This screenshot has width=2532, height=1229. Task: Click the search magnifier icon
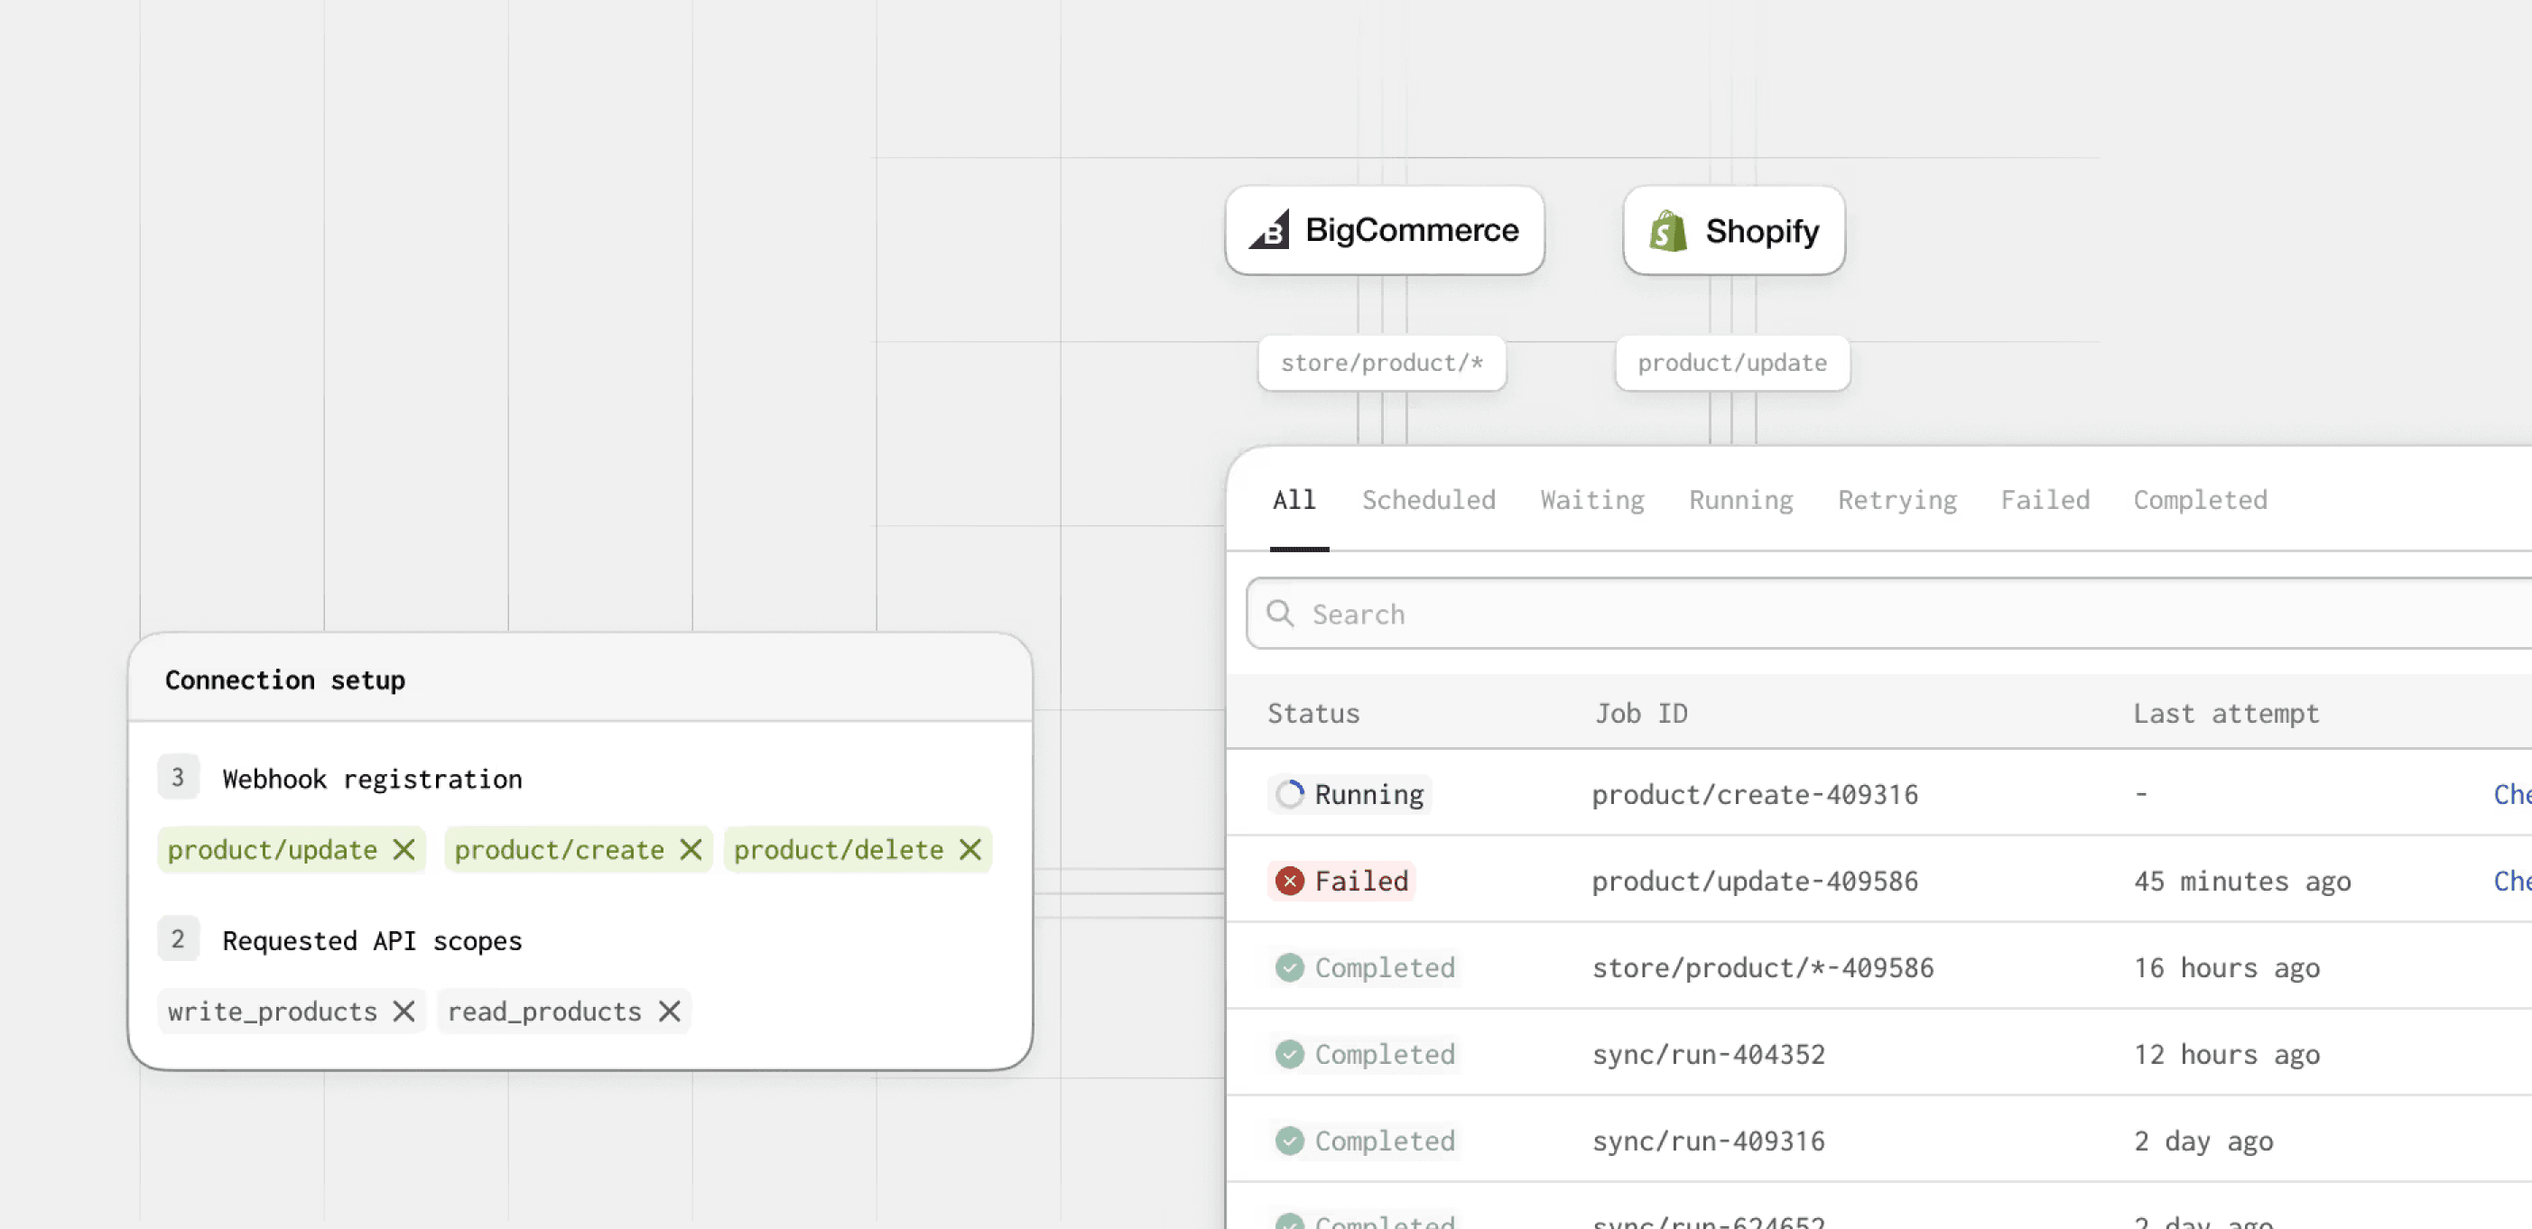point(1280,613)
